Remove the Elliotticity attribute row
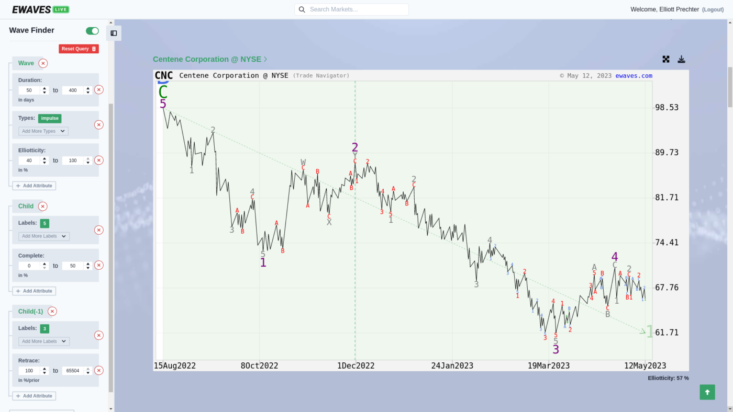 click(x=99, y=161)
